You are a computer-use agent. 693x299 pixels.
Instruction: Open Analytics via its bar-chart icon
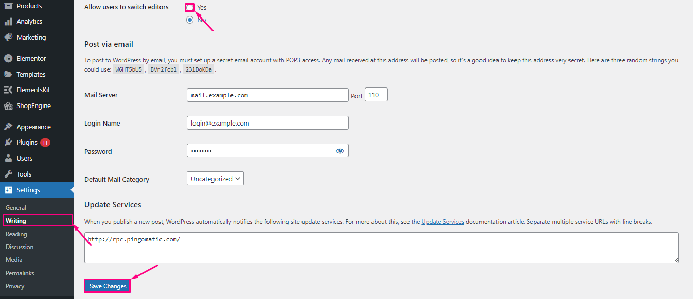8,22
